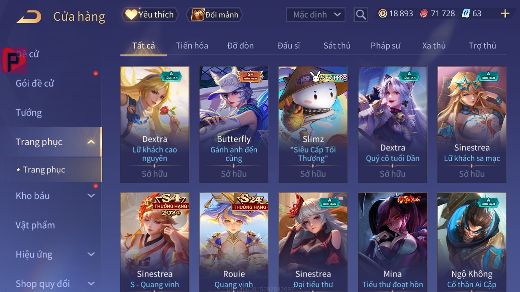
Task: Open Đổi mảnh fragment exchange
Action: tap(214, 15)
